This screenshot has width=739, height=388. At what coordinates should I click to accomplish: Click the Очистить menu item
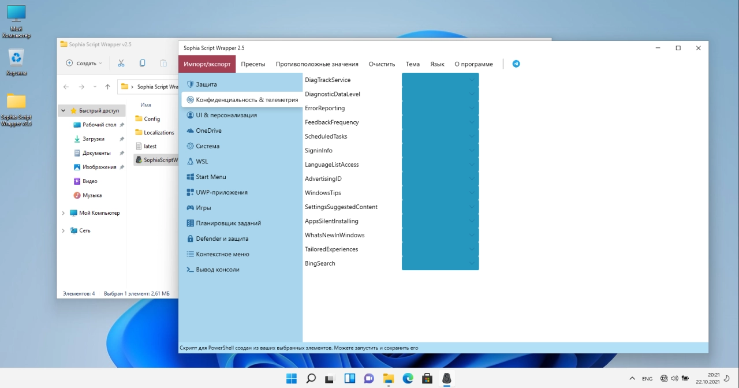[x=382, y=64]
